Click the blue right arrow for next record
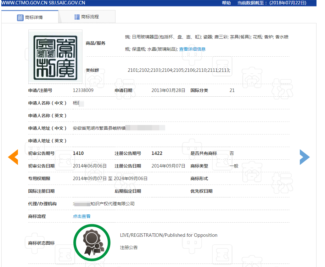The image size is (325, 267). point(305,157)
